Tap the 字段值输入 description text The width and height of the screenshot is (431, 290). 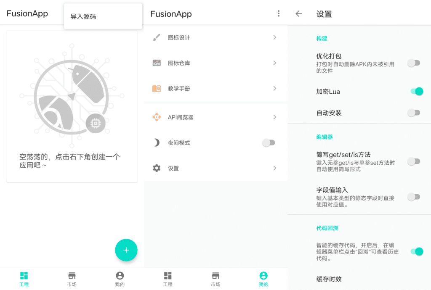point(355,201)
